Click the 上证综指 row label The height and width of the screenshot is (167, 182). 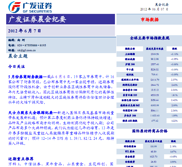pos(130,54)
